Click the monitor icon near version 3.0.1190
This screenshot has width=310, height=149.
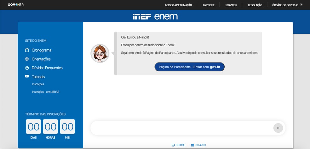pos(173,145)
